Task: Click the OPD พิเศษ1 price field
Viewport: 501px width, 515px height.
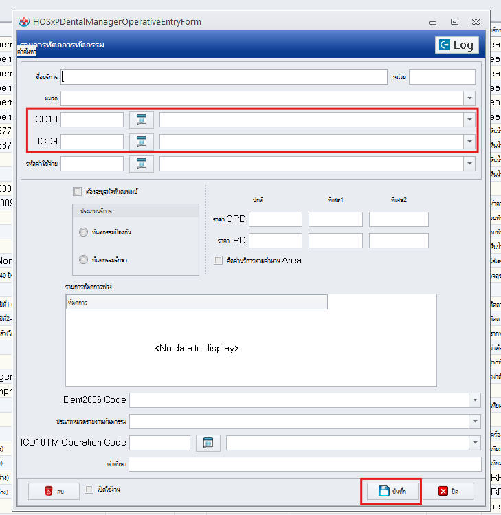Action: point(335,219)
